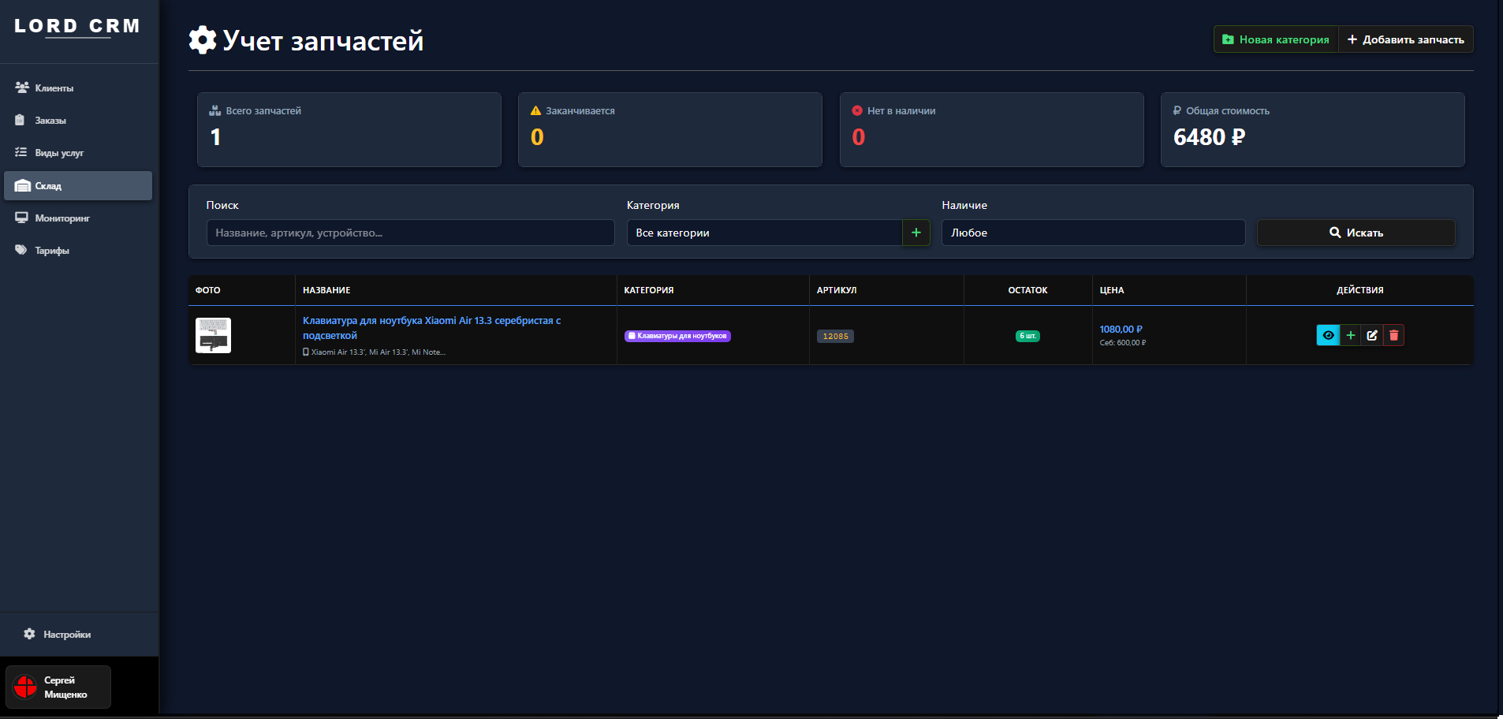Click the eye view icon in actions
Image resolution: width=1503 pixels, height=719 pixels.
coord(1328,336)
